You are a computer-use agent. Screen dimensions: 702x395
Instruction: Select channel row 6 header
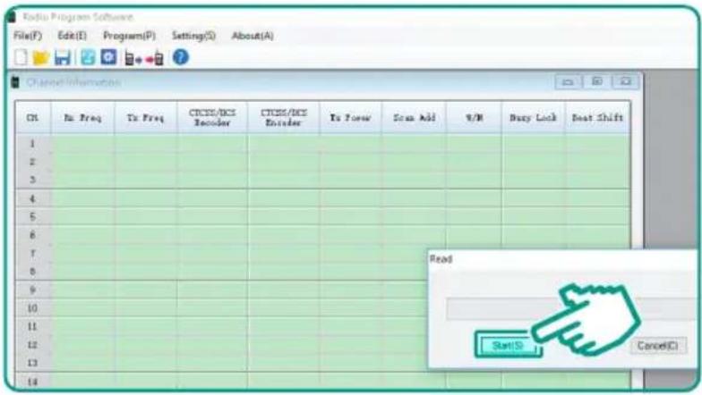click(32, 235)
